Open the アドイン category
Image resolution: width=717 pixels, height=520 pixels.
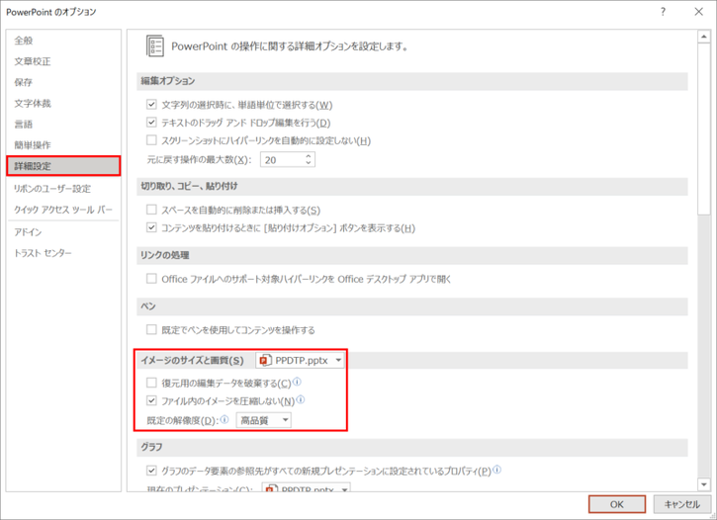28,232
